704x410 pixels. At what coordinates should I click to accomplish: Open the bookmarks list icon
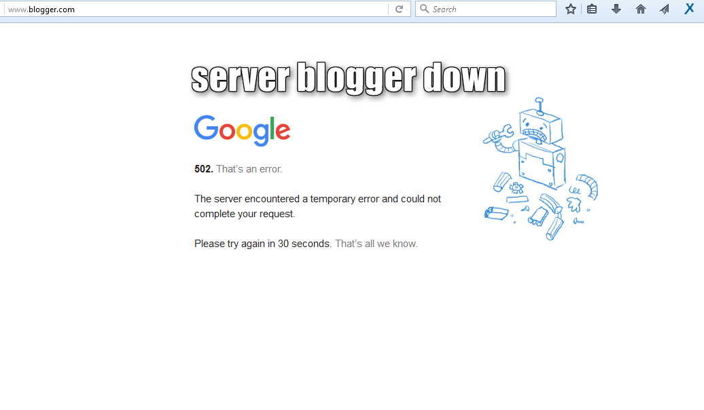click(x=592, y=9)
